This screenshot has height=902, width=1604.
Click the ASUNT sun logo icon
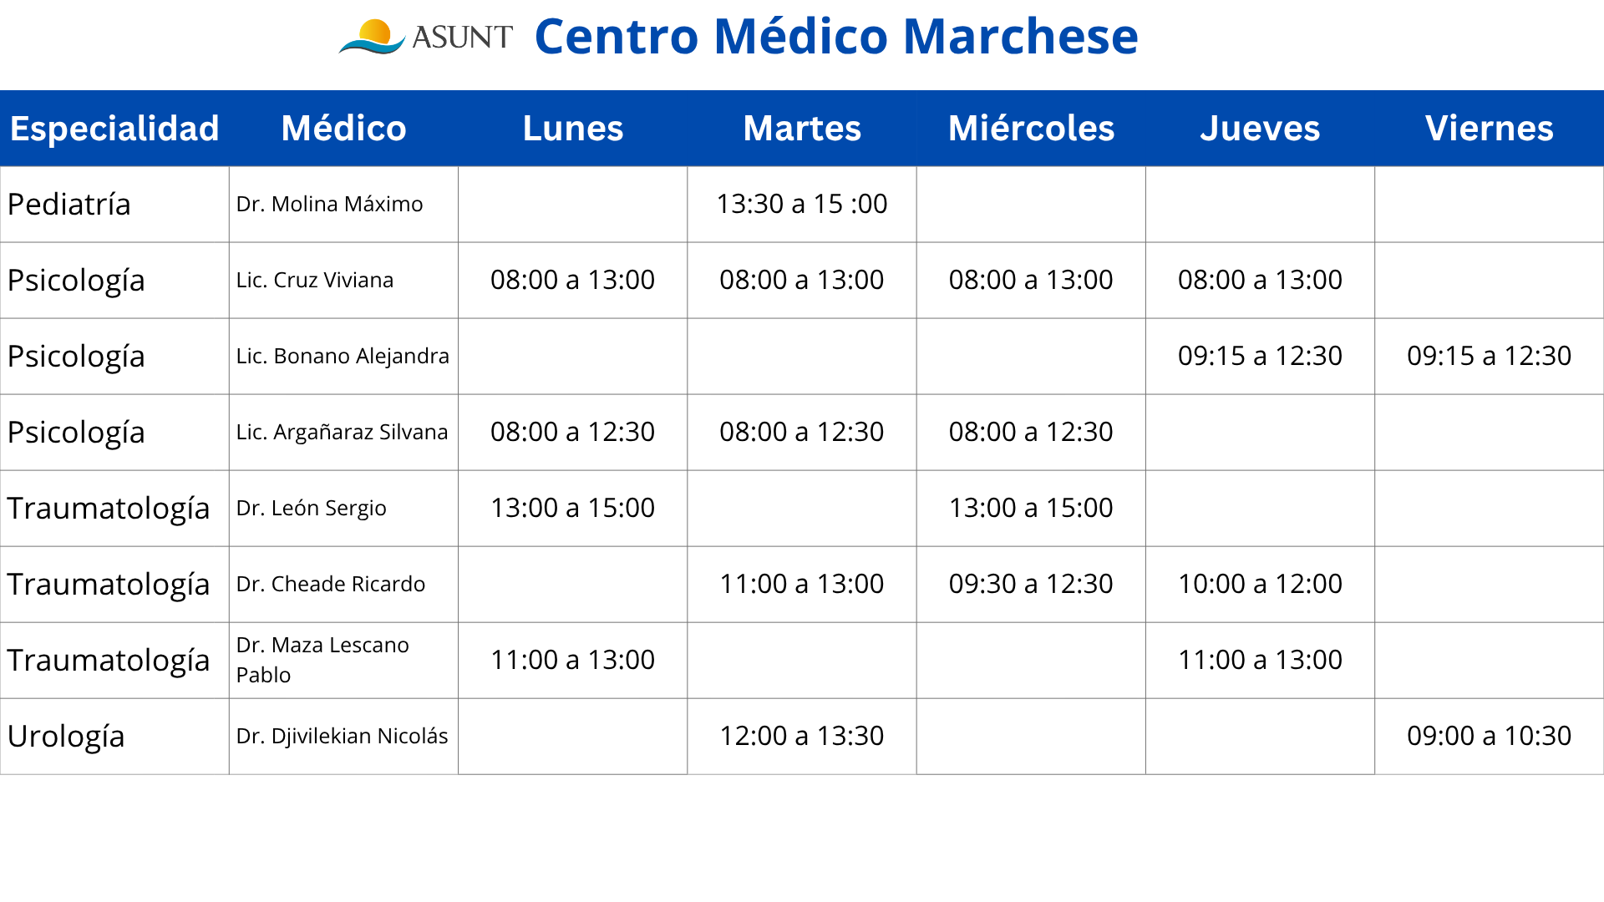tap(373, 37)
